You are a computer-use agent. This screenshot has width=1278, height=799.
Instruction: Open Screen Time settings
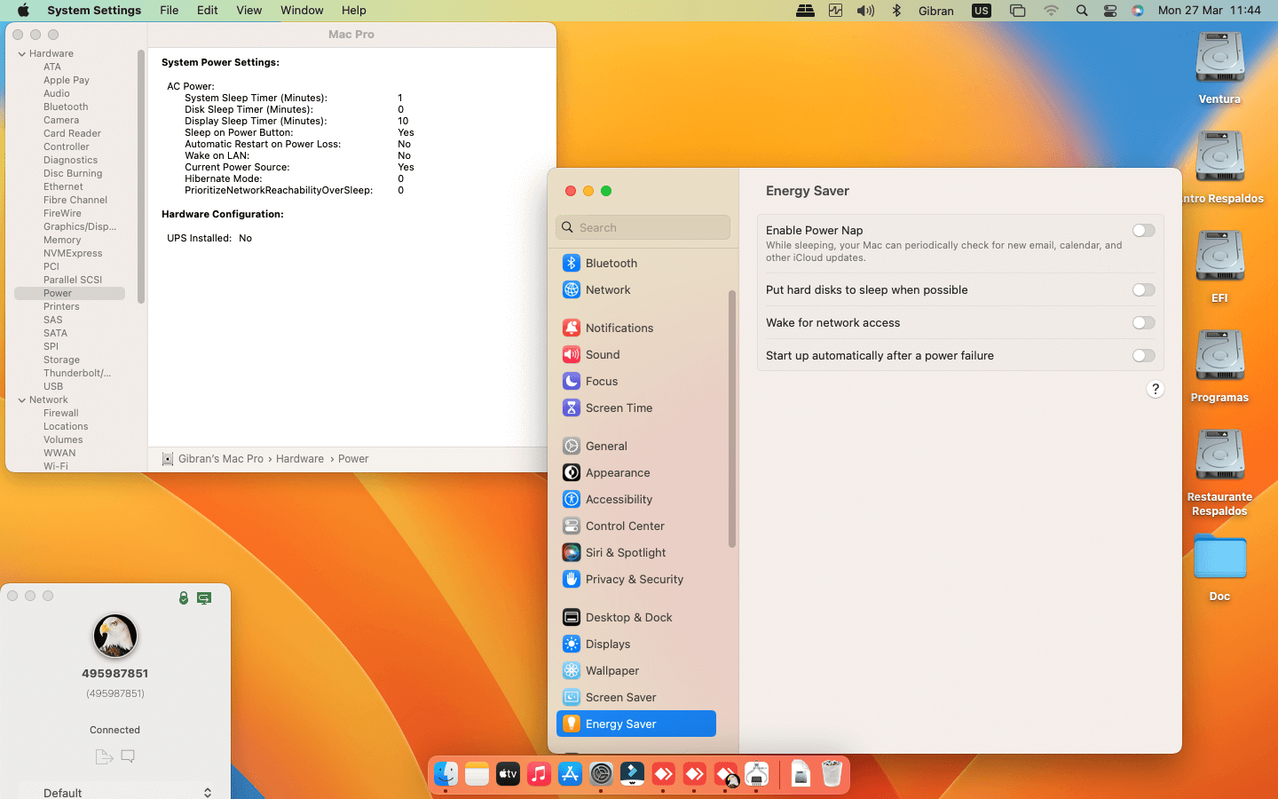[x=618, y=408]
